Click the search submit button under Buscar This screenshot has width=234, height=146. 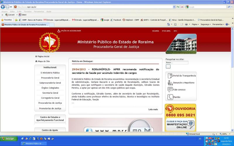point(168,67)
